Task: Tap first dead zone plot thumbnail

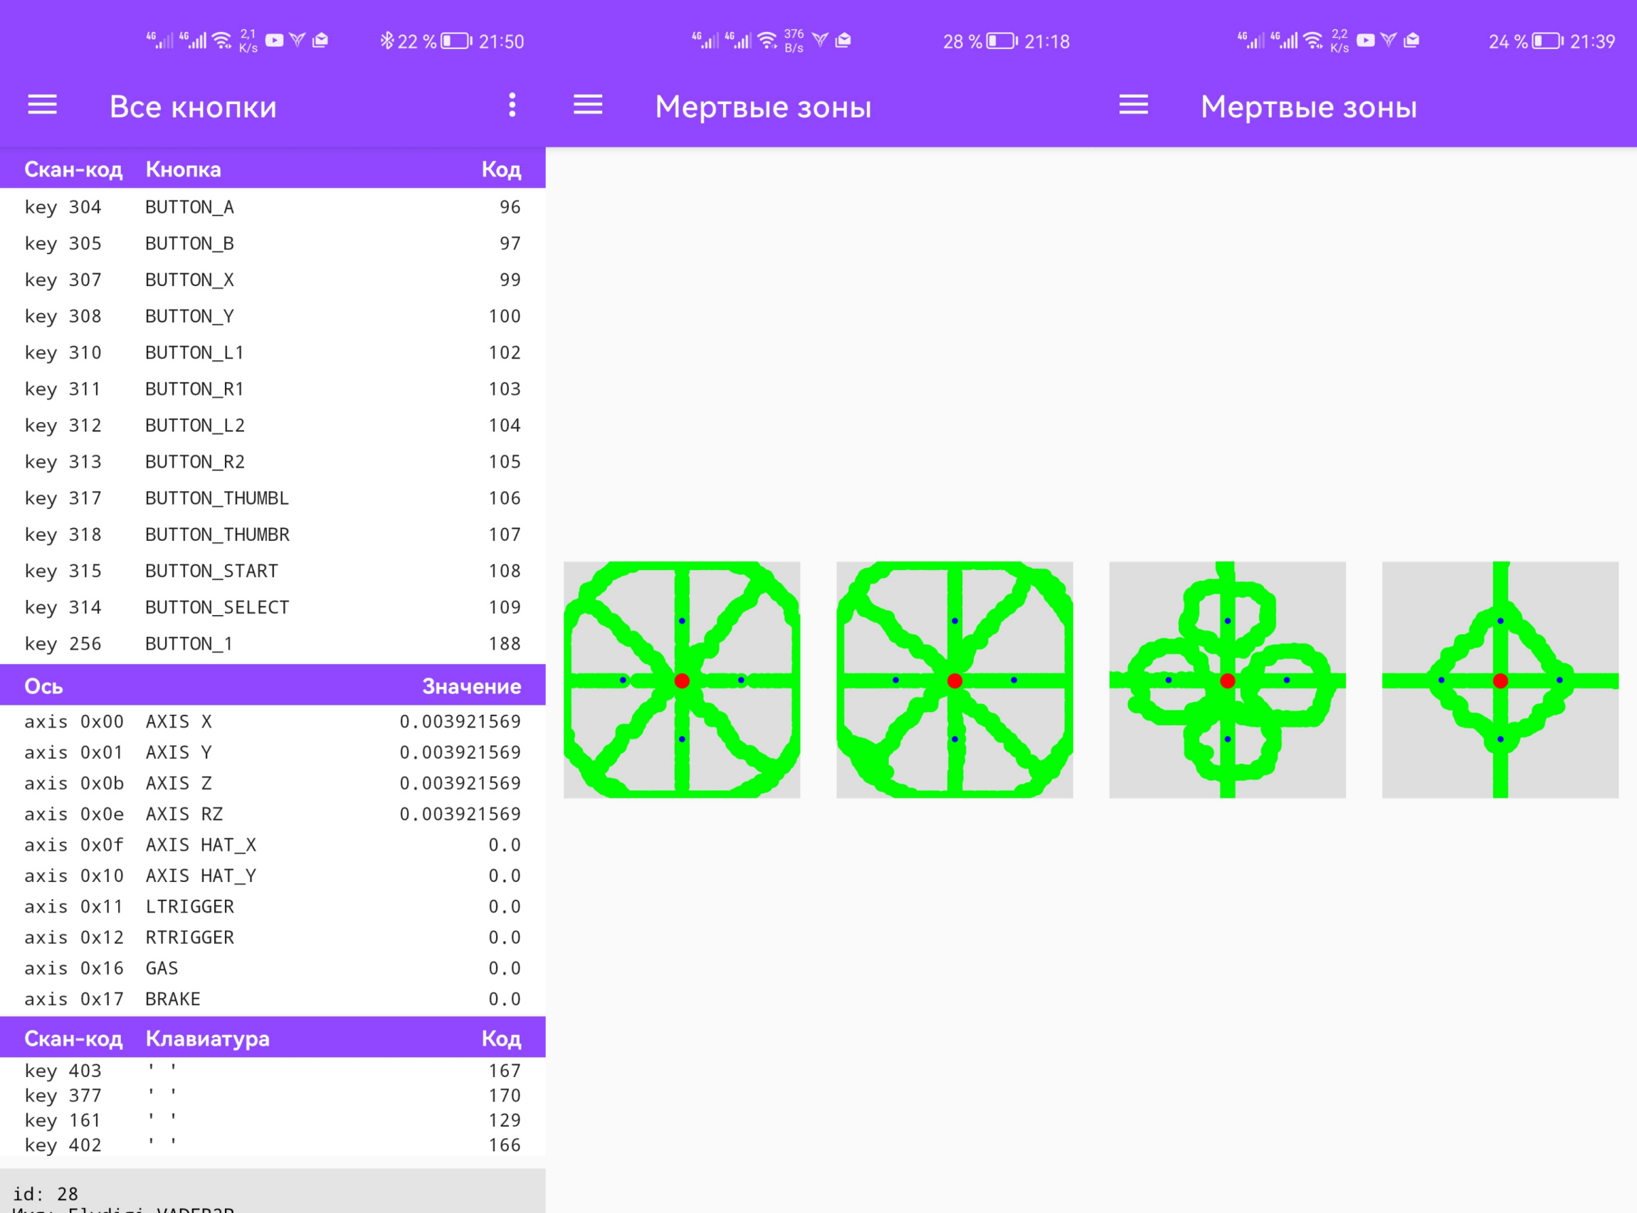Action: click(681, 679)
